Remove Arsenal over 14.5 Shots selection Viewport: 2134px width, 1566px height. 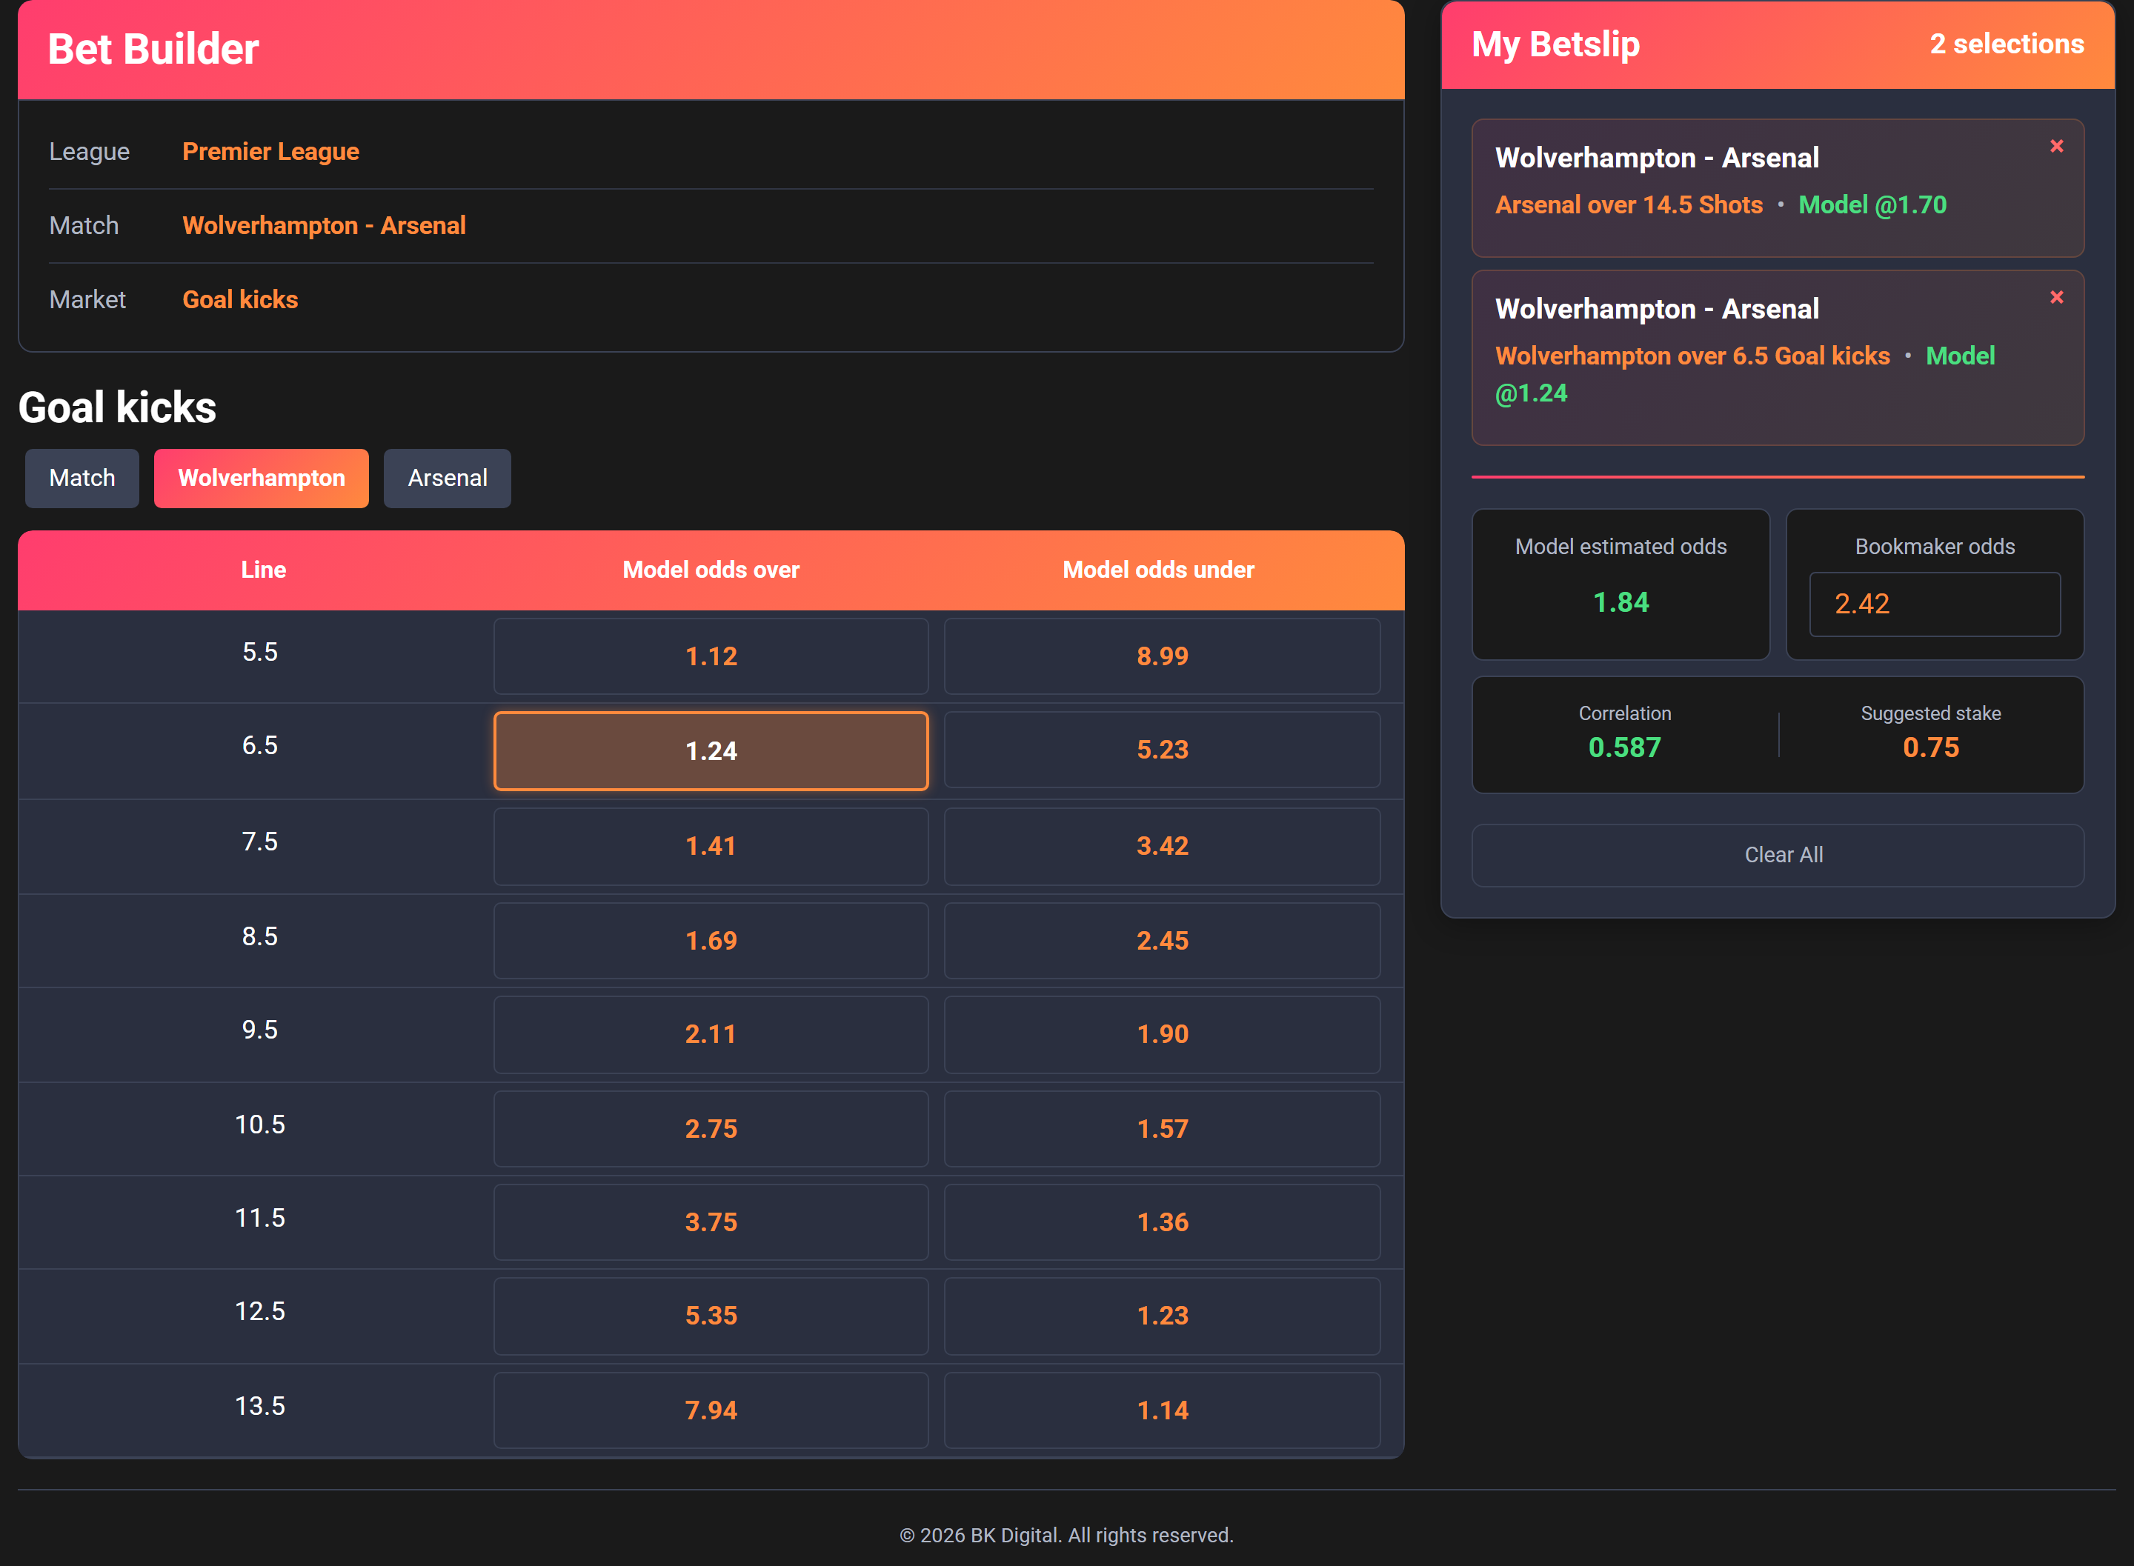point(2056,146)
